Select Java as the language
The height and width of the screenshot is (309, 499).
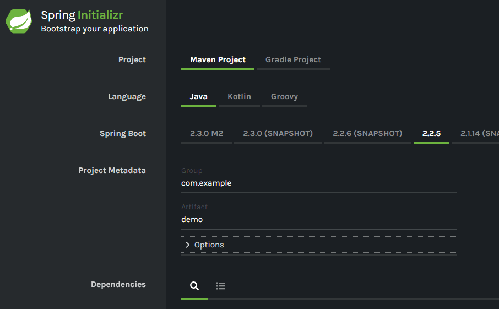(199, 96)
